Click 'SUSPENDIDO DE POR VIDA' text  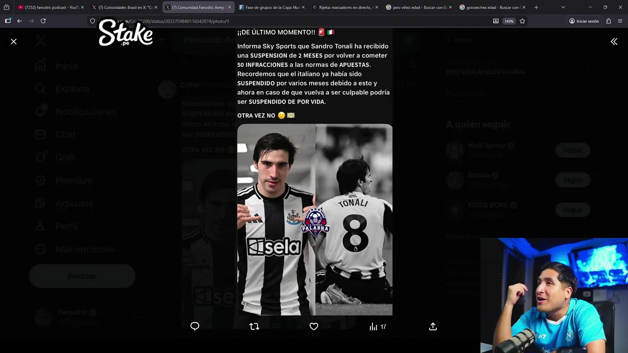[287, 102]
